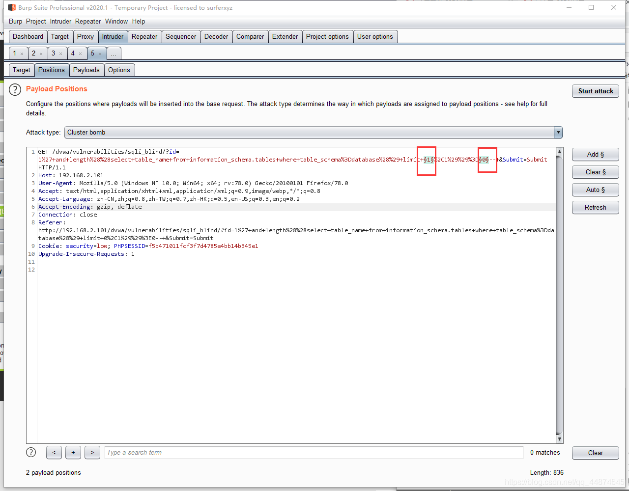Click the search bar help icon
Screen dimensions: 629x491
click(31, 452)
